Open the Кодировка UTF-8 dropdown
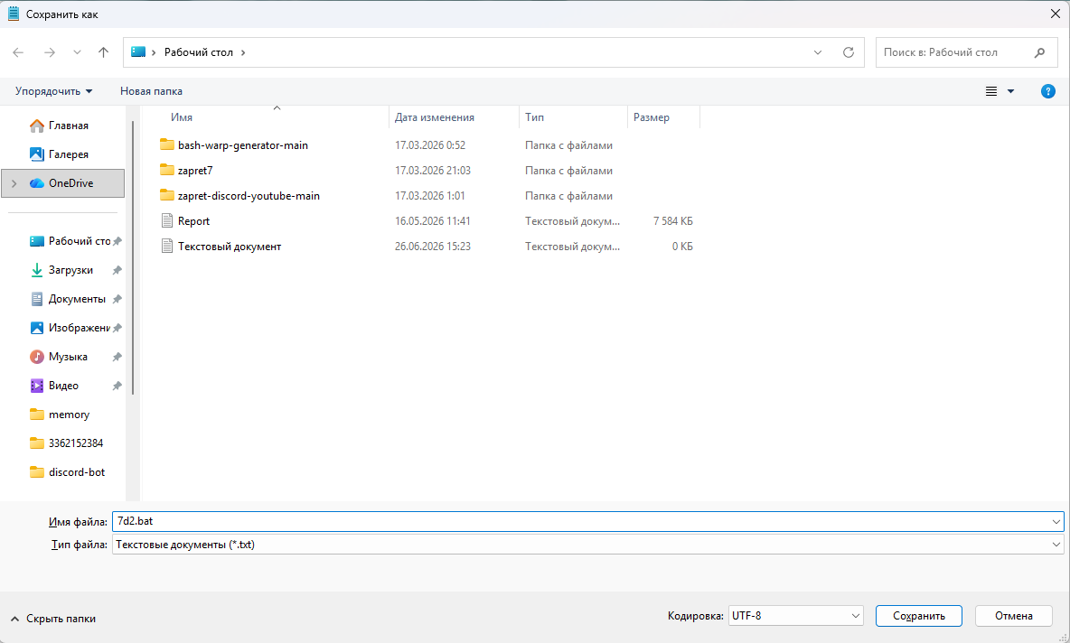Image resolution: width=1070 pixels, height=643 pixels. (795, 616)
